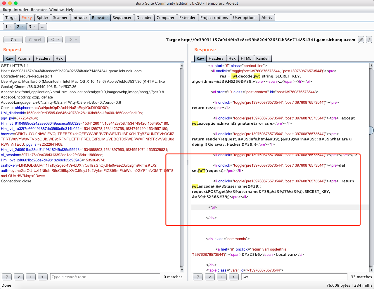Click request pane scrollbar down arrow
374x289 pixels.
pyautogui.click(x=182, y=270)
